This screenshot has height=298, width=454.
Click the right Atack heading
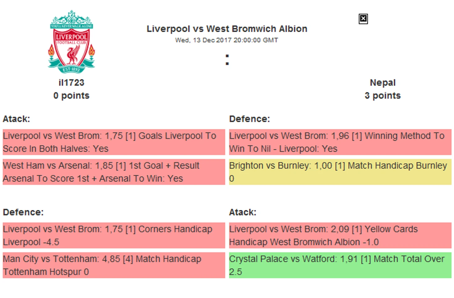(243, 212)
